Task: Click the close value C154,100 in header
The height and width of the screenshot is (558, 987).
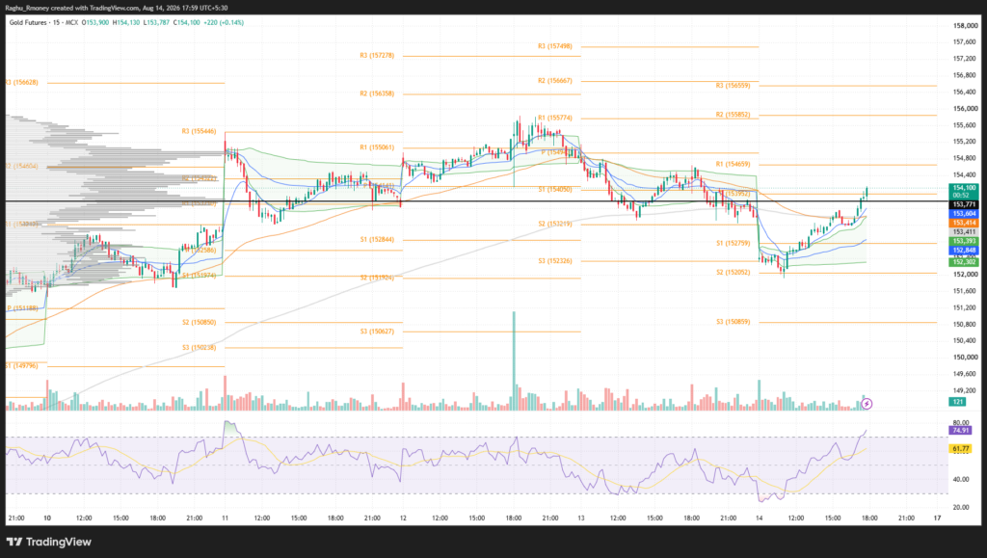Action: point(186,22)
